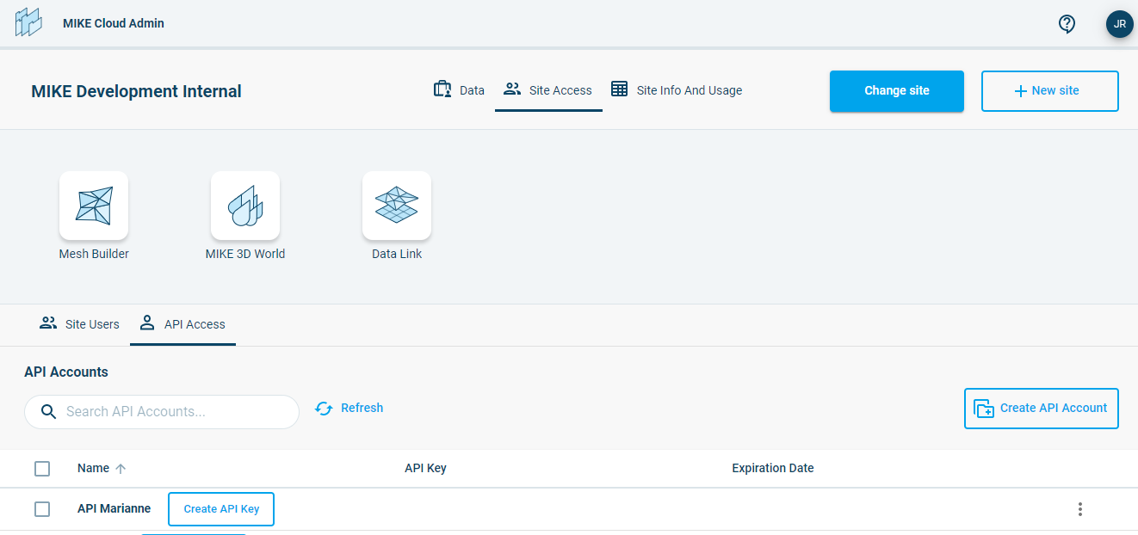Click the Refresh icon for API accounts
The width and height of the screenshot is (1138, 535).
click(x=324, y=409)
